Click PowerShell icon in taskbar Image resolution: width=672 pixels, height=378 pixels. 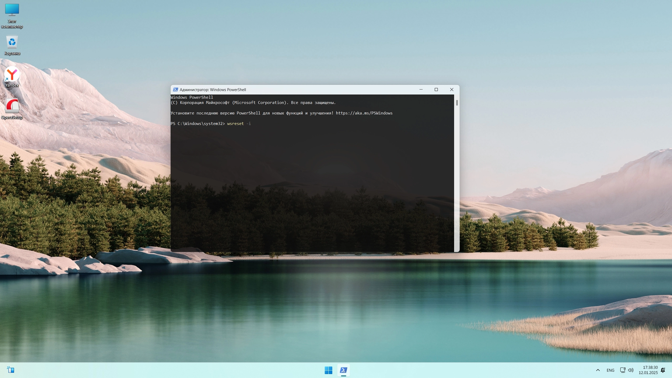tap(343, 370)
